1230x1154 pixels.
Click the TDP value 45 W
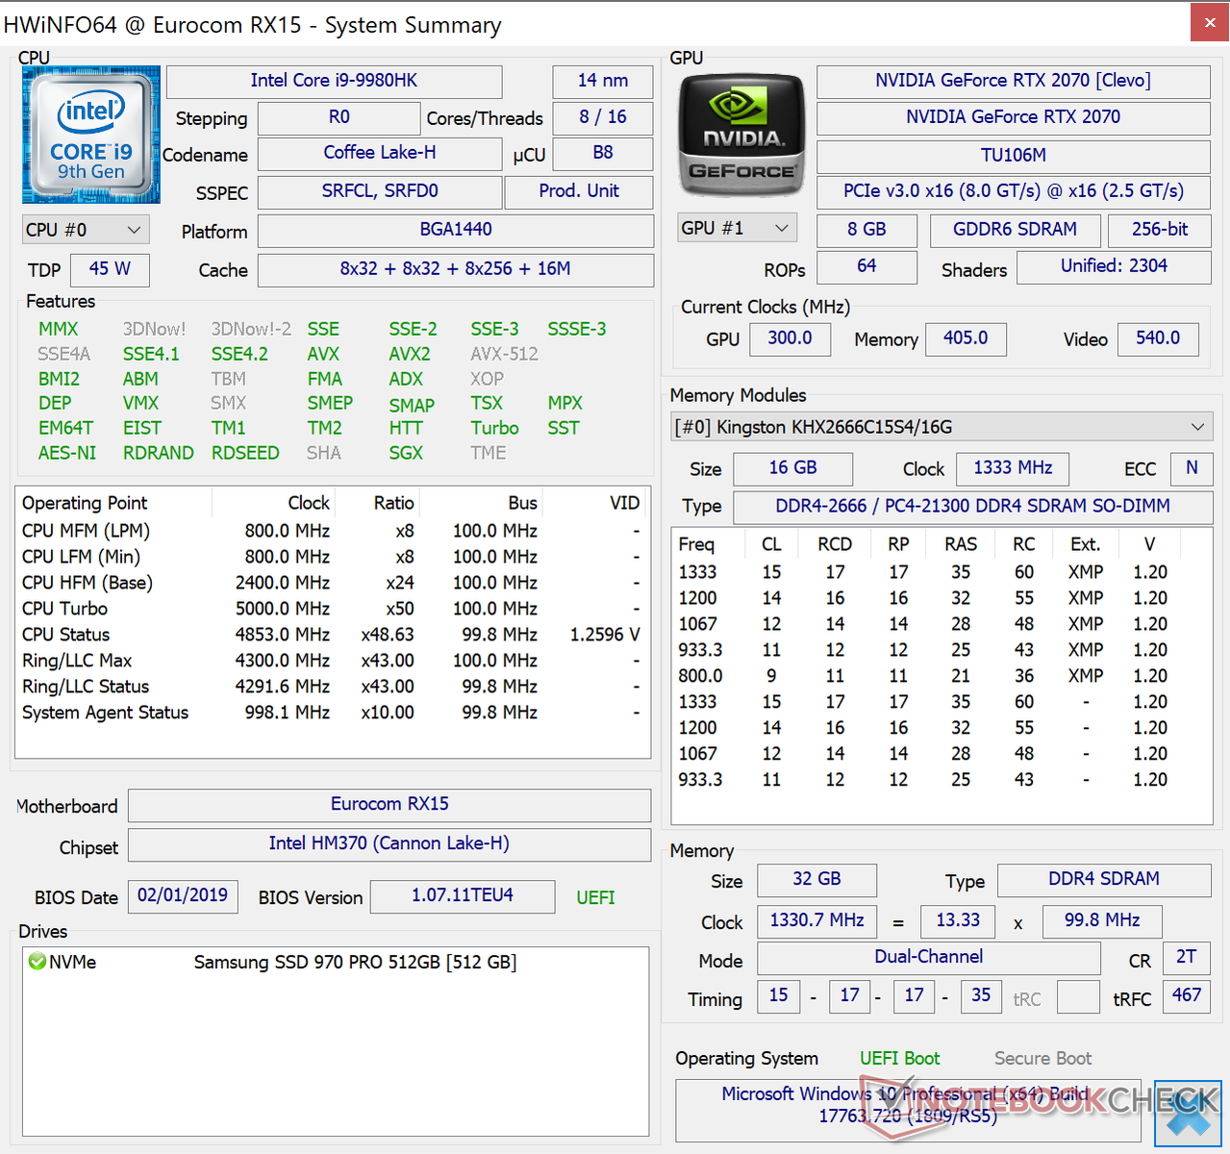pos(110,269)
